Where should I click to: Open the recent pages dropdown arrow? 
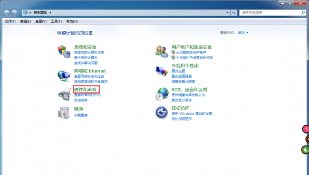(x=20, y=13)
